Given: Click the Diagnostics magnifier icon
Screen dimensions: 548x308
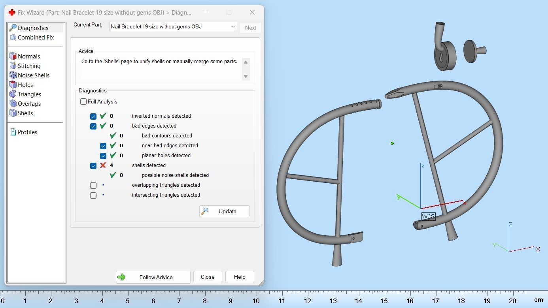Looking at the screenshot, I should 13,28.
